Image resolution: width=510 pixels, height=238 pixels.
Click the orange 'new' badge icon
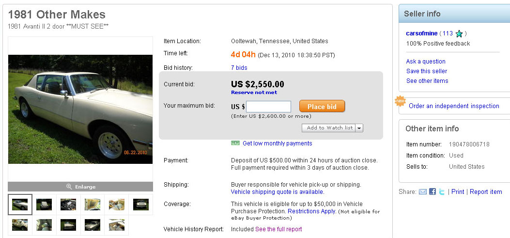tap(400, 101)
